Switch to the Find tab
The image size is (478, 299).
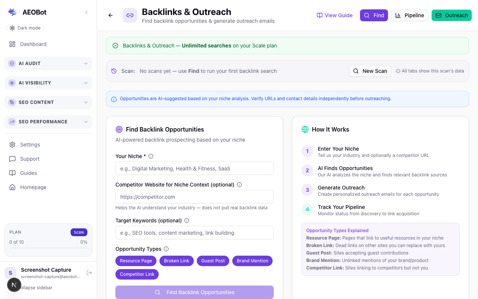point(374,15)
